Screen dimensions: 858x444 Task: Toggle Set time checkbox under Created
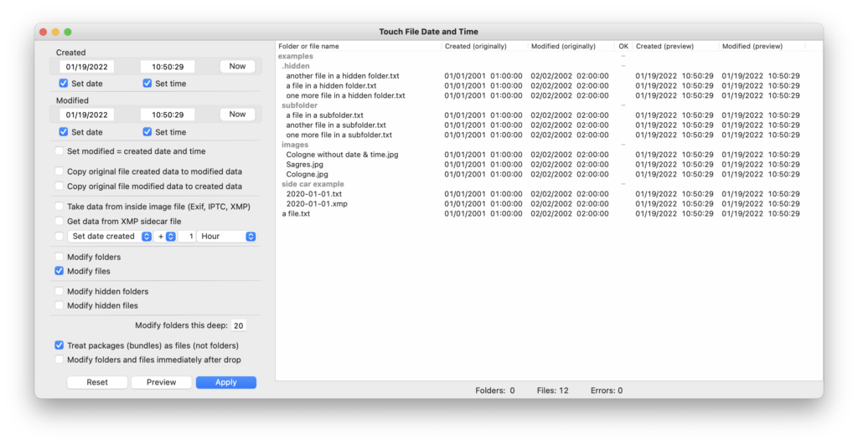147,84
